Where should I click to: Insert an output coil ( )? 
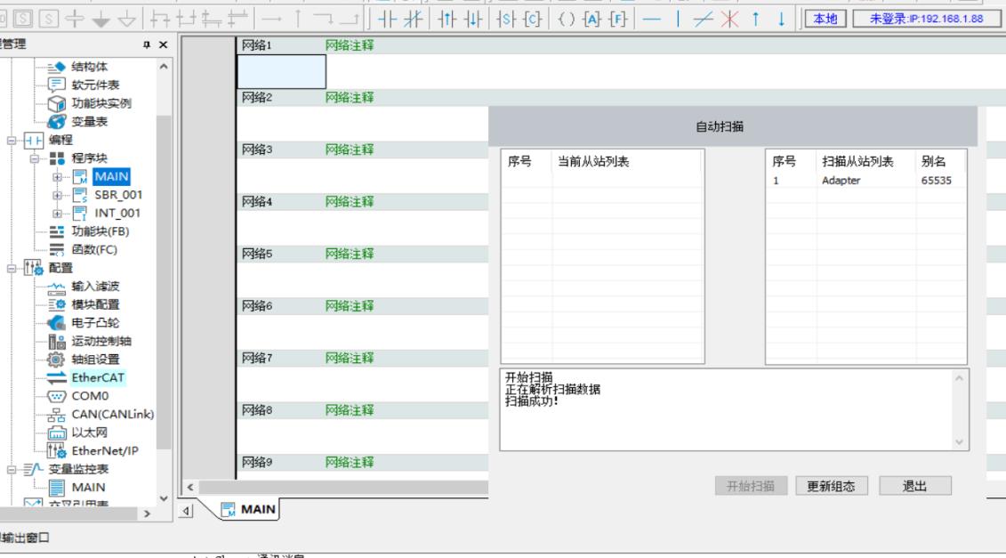point(566,19)
